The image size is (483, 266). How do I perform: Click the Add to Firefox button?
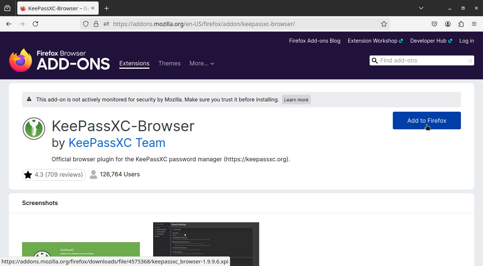(x=426, y=121)
